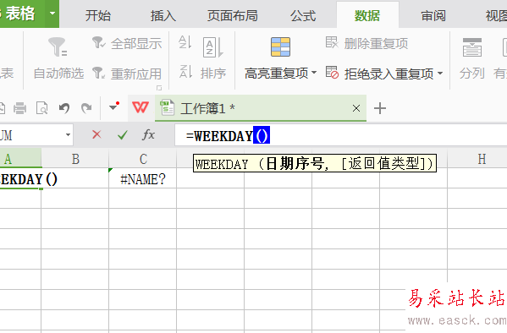Click the redo arrow icon

(86, 108)
